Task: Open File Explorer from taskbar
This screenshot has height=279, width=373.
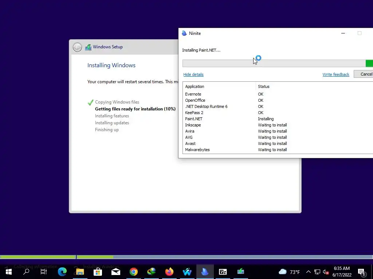Action: pos(80,272)
